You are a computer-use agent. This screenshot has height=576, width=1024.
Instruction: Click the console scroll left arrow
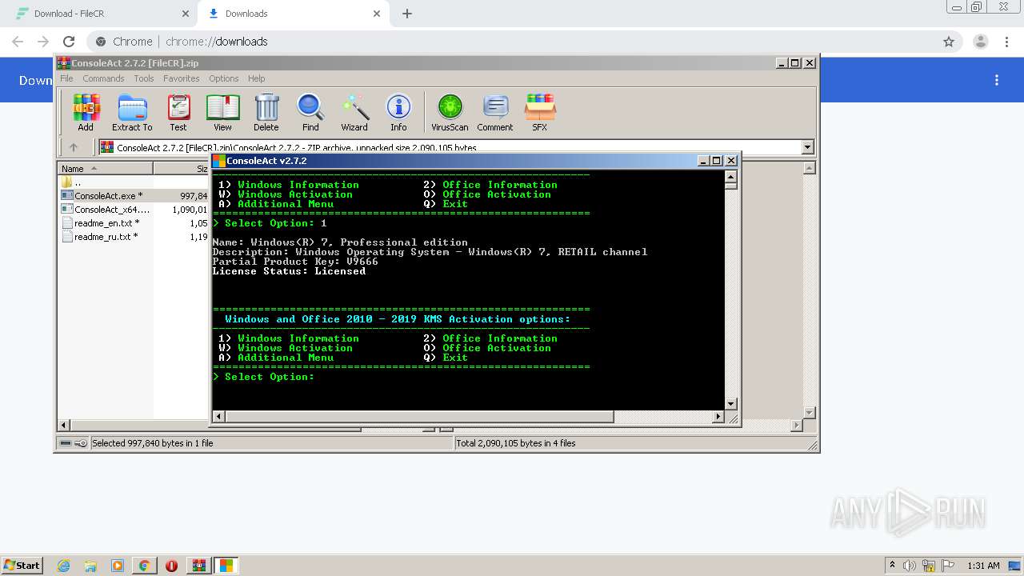pos(218,417)
